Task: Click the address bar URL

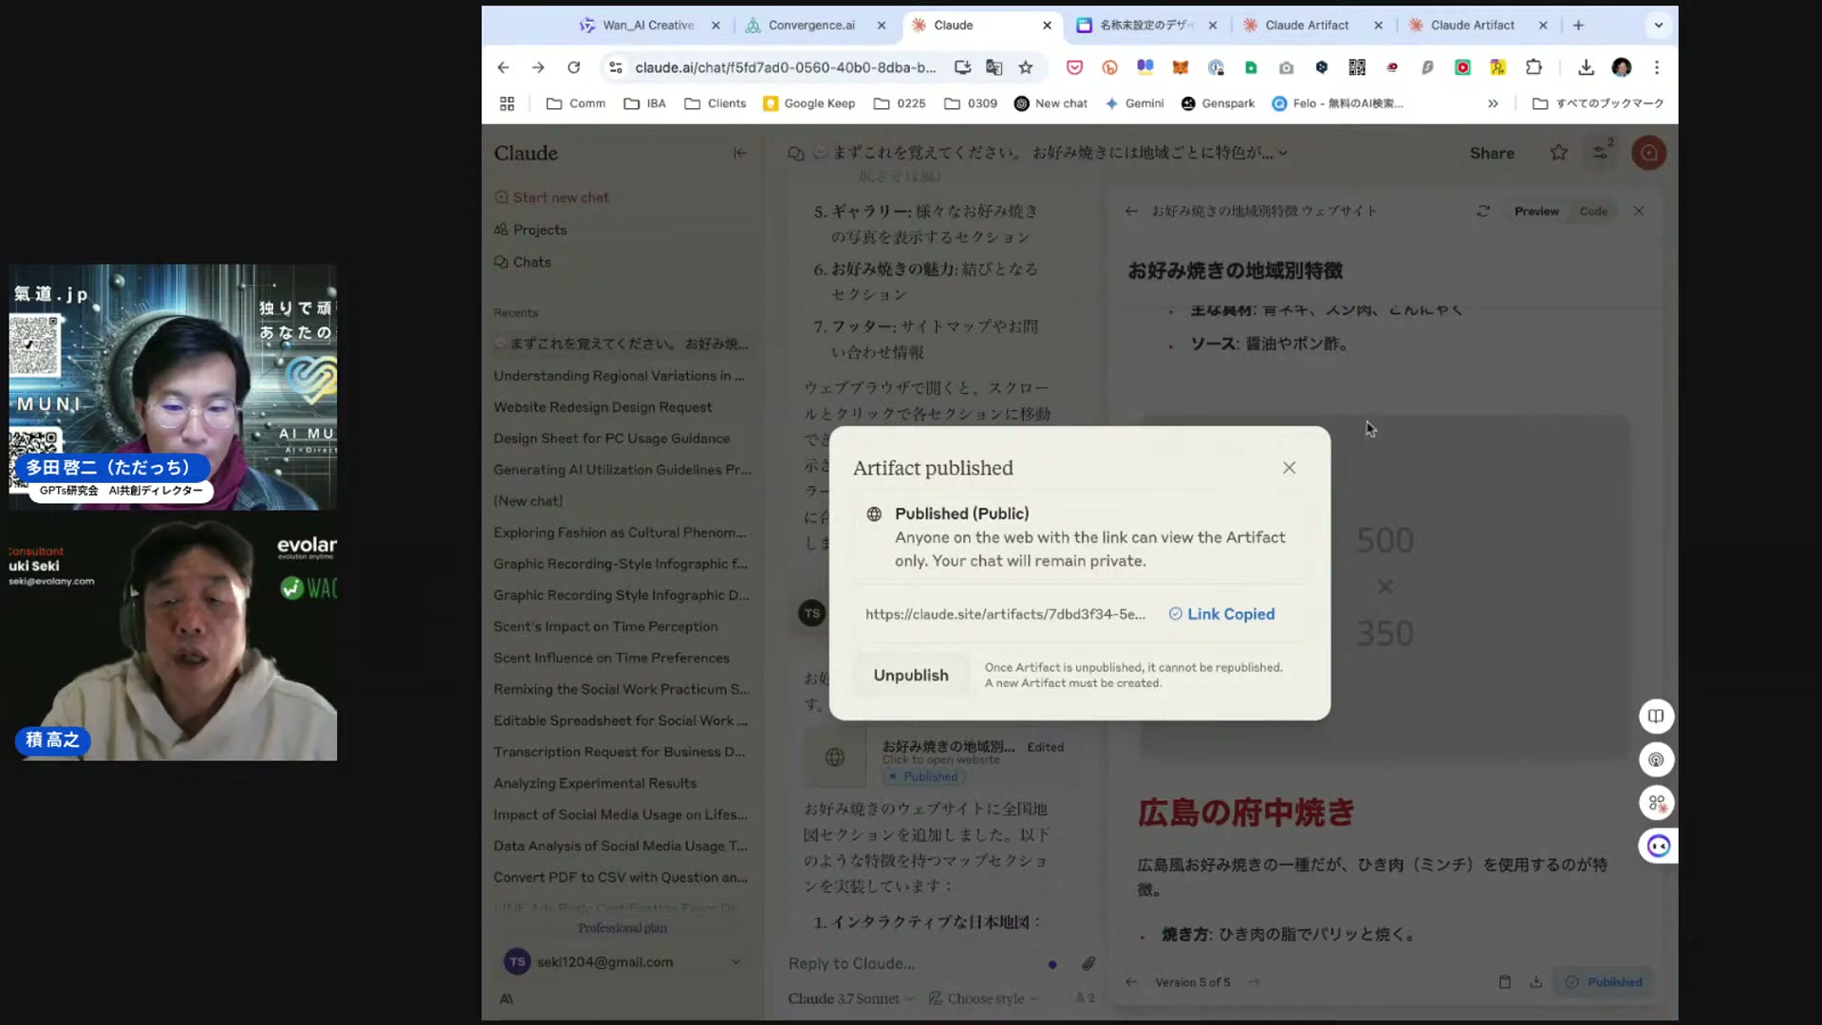Action: pos(785,67)
